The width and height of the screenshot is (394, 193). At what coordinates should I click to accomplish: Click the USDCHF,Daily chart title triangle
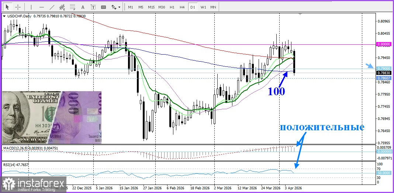click(4, 16)
